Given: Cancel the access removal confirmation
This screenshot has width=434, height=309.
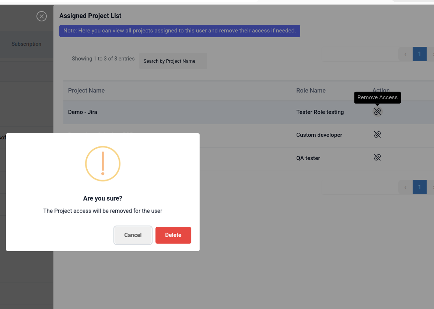Looking at the screenshot, I should click(x=133, y=235).
